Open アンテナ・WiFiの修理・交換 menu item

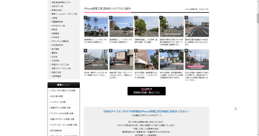[x=63, y=114]
